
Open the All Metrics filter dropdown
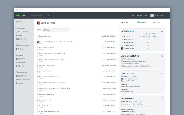click(x=55, y=30)
